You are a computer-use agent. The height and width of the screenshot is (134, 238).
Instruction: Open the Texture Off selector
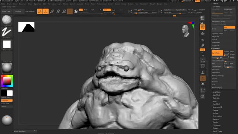(x=7, y=56)
